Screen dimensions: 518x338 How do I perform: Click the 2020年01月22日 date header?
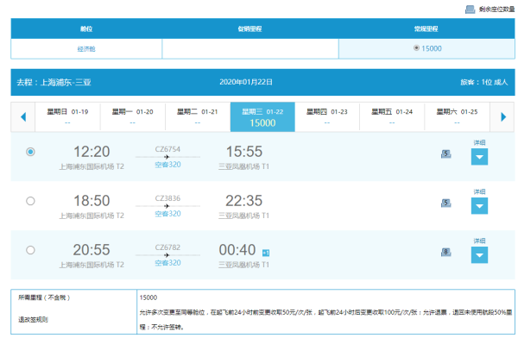coord(246,82)
